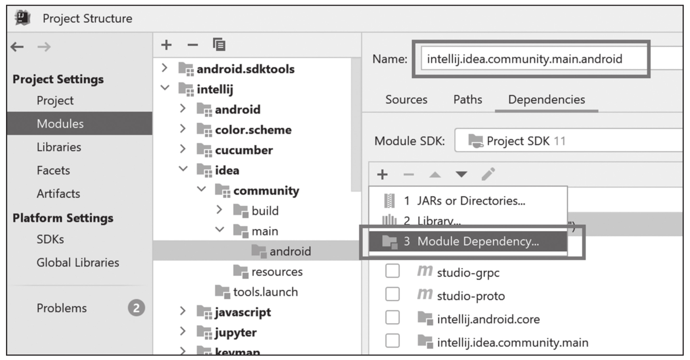Viewport: 690px width, 360px height.
Task: Open the Module SDK dropdown
Action: tap(569, 141)
